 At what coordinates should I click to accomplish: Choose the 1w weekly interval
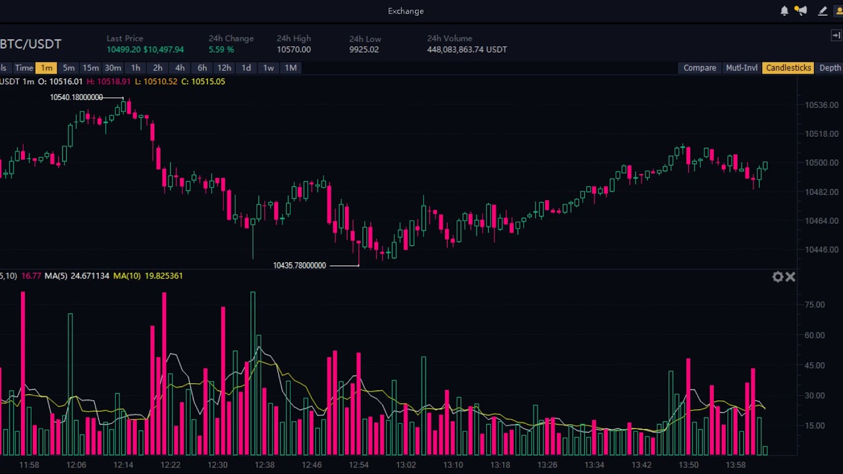(x=268, y=68)
